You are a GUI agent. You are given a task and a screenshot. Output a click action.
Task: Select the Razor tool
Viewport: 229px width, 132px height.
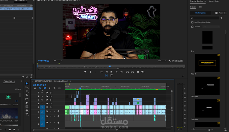click(27, 95)
